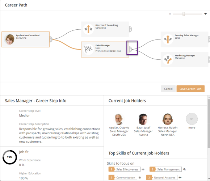Click the Cancel button
Screen dimensions: 210x181
pos(168,89)
